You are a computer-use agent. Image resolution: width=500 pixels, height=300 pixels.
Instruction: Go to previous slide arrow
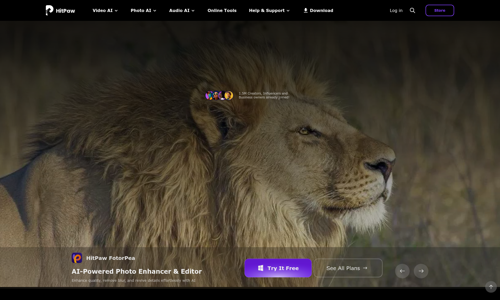tap(402, 271)
